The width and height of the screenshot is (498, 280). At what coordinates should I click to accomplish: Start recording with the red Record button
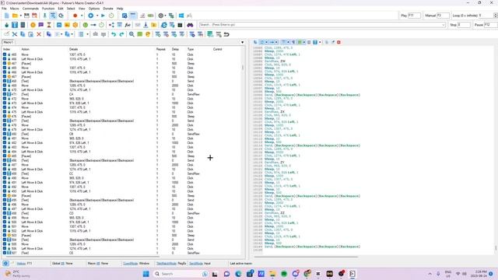(x=75, y=16)
